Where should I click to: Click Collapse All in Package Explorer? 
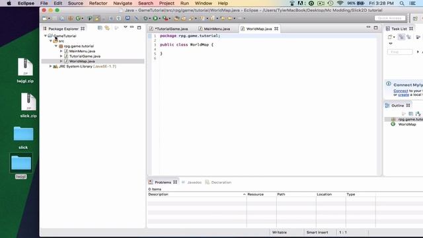[x=100, y=28]
